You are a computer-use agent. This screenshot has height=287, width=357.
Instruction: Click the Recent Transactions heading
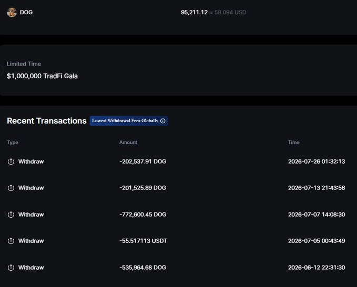tap(47, 121)
